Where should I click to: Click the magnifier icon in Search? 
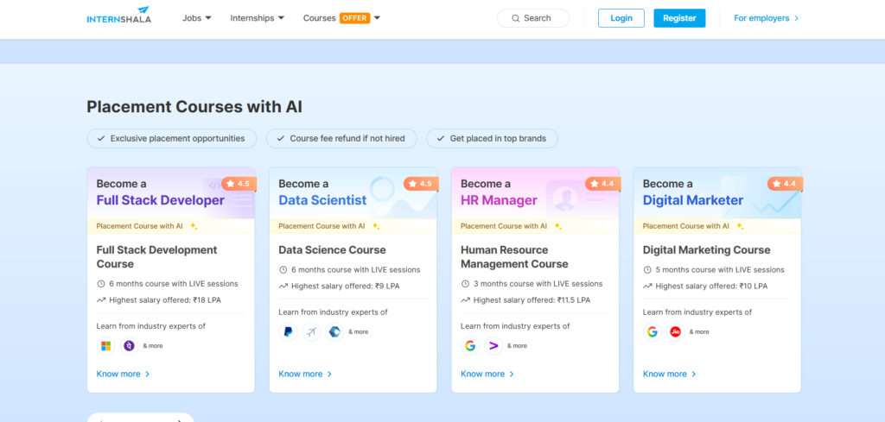tap(515, 18)
